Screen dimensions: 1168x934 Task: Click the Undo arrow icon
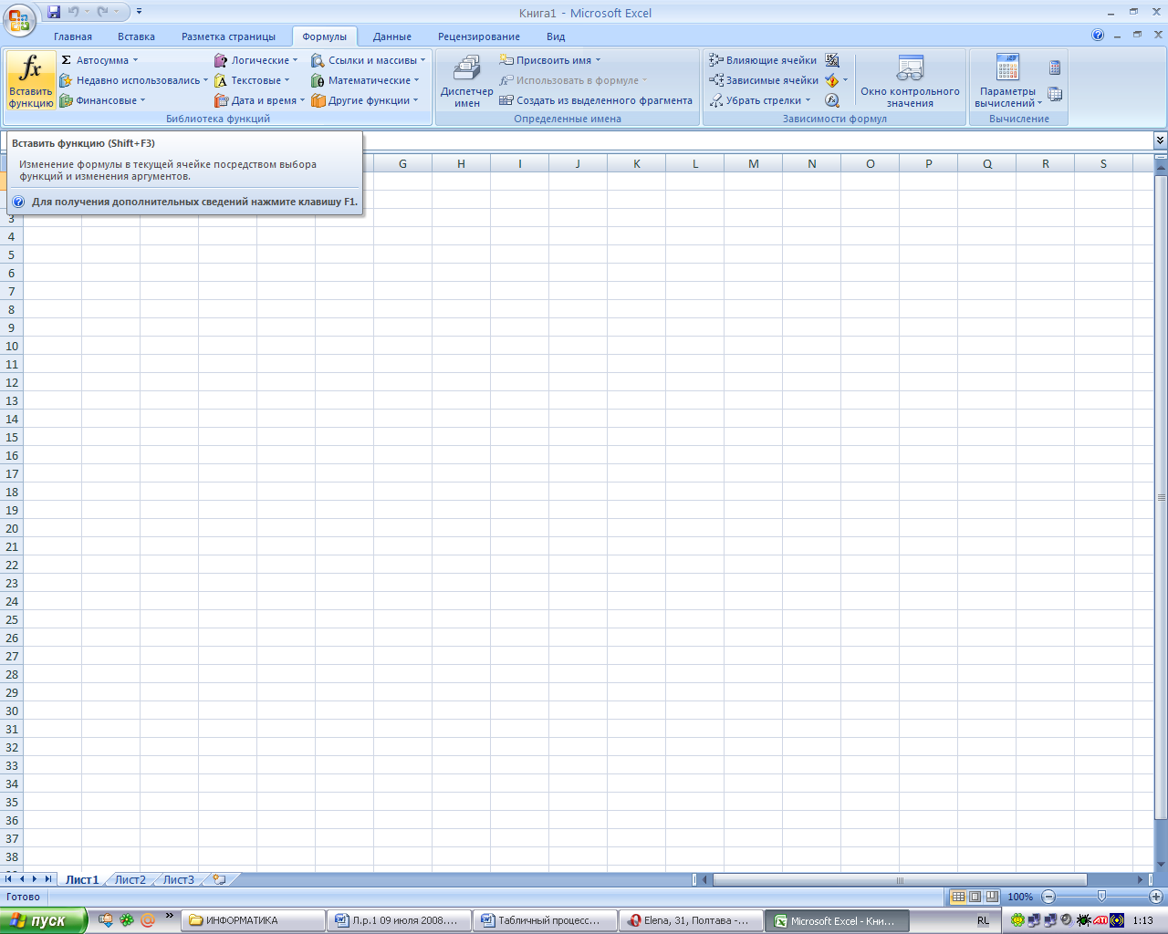pos(74,13)
